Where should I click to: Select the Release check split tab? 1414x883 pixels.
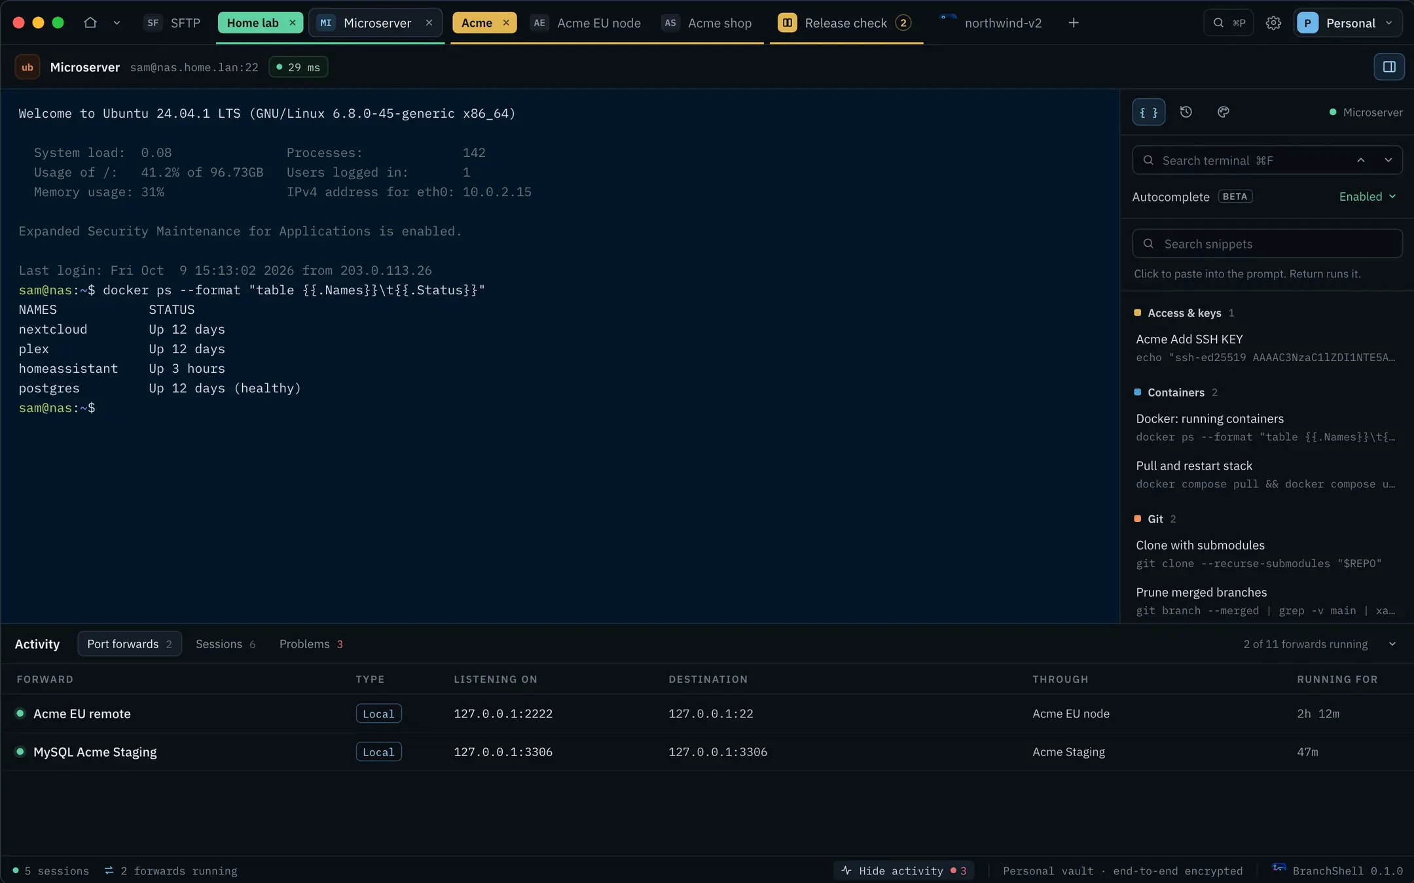(844, 23)
